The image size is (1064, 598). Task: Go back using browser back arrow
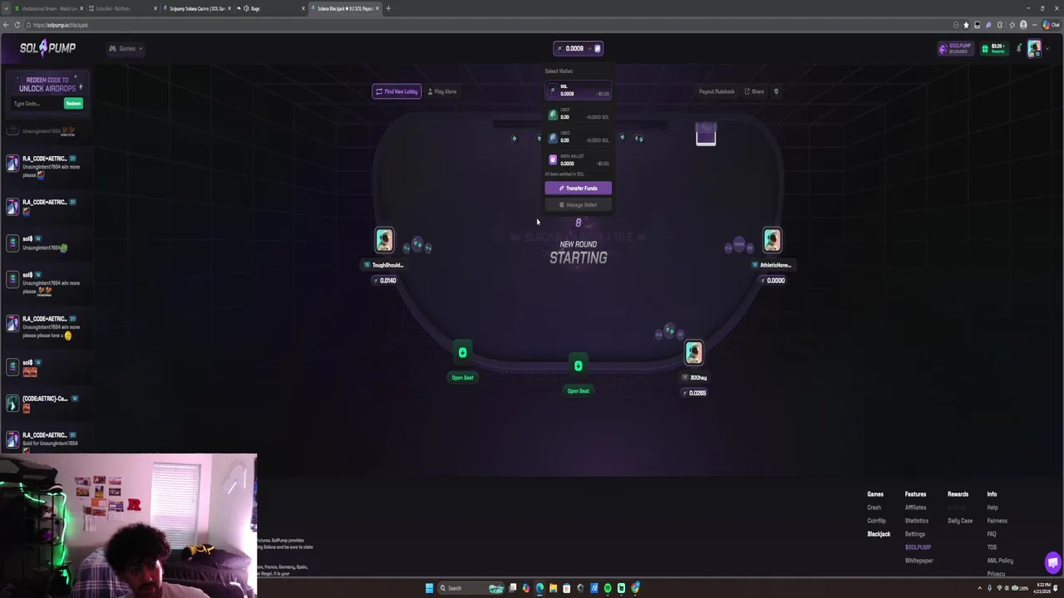pos(6,25)
